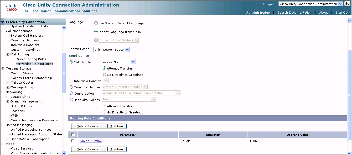352x155 pixels.
Task: Click lower Add New button below table
Action: (x=117, y=149)
